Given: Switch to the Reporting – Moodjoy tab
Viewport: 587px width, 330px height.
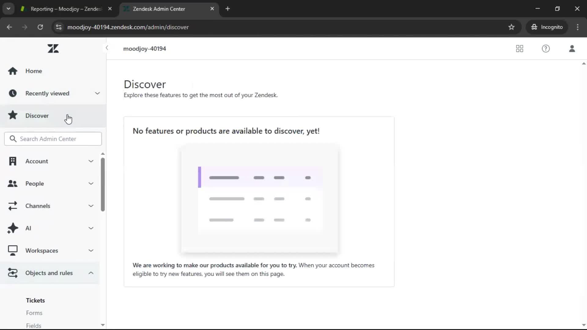Looking at the screenshot, I should pyautogui.click(x=63, y=9).
